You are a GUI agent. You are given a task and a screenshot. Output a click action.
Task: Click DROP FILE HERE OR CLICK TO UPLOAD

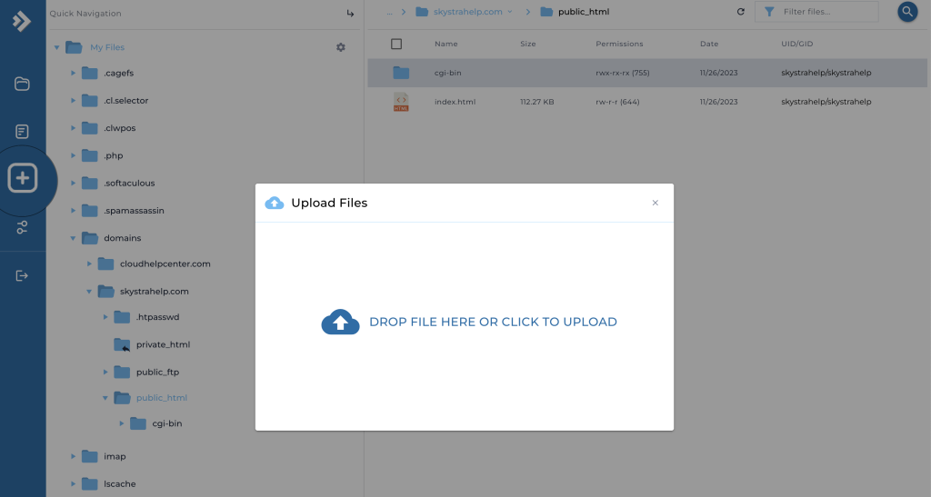point(493,322)
